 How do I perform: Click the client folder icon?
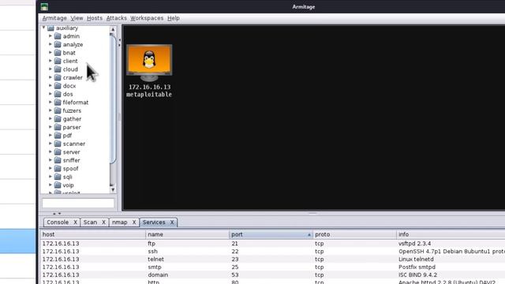pos(58,61)
